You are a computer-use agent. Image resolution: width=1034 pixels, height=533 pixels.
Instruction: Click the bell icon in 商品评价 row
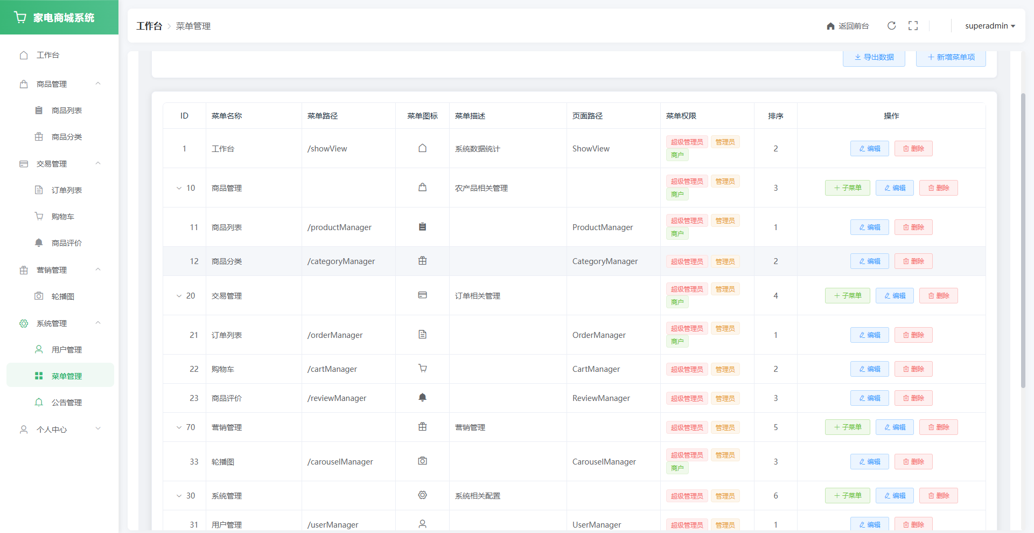coord(422,398)
